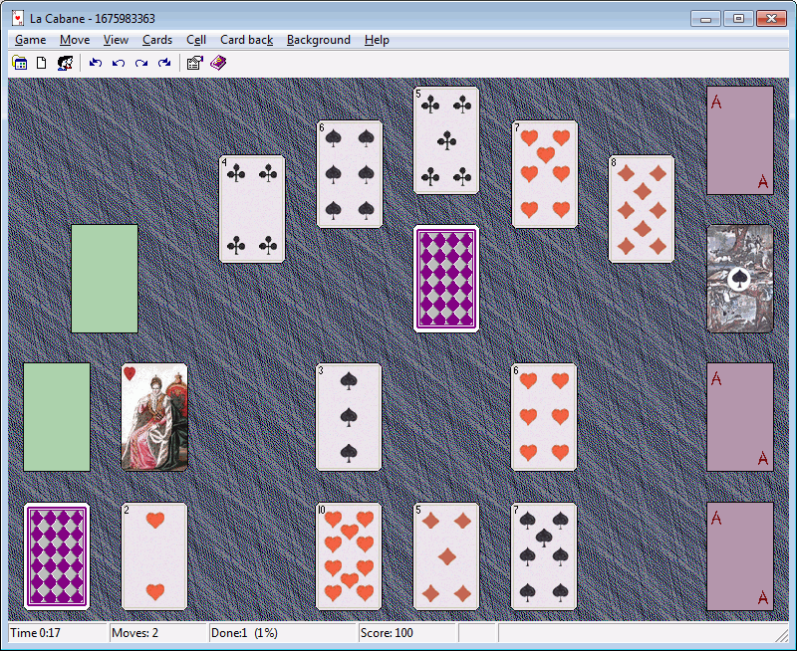The image size is (797, 651).
Task: Open the Cards menu
Action: click(x=157, y=40)
